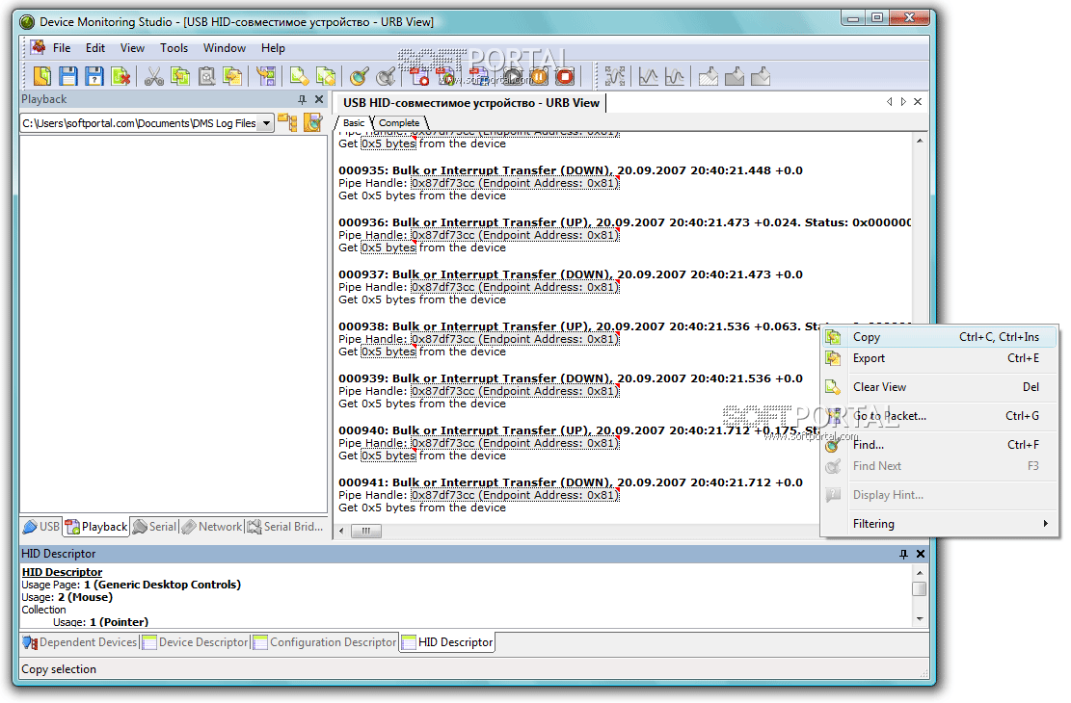
Task: Click the Cut scissors toolbar icon
Action: pyautogui.click(x=153, y=76)
